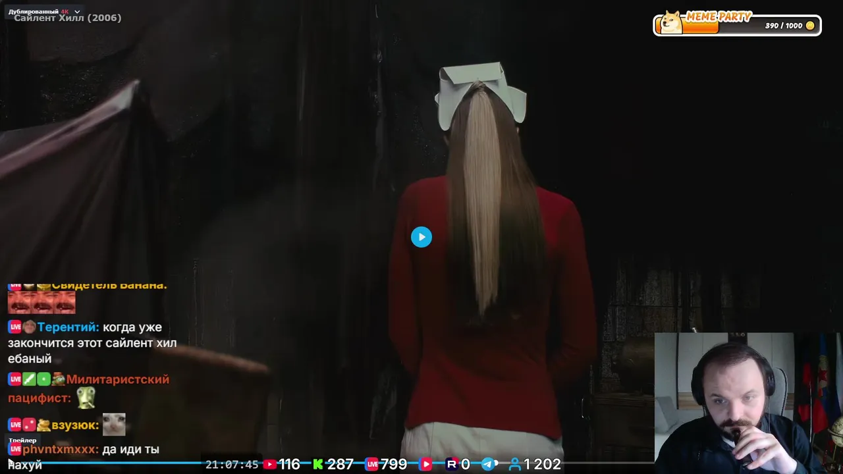Click the green sword badge in chat
Screen dimensions: 843x474
[x=29, y=379]
